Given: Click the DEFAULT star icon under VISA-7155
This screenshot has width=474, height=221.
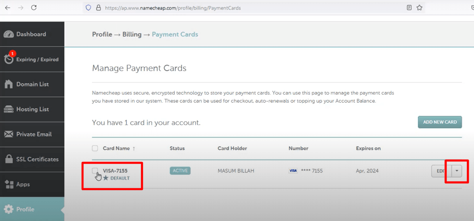Looking at the screenshot, I should tap(106, 178).
